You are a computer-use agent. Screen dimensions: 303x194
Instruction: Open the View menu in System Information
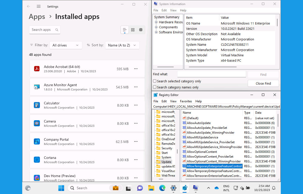(173, 10)
